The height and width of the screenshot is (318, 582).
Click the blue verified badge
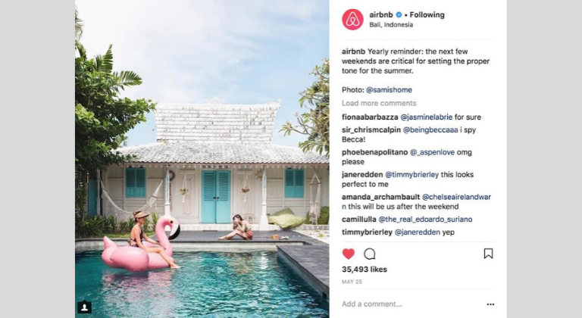pos(399,15)
